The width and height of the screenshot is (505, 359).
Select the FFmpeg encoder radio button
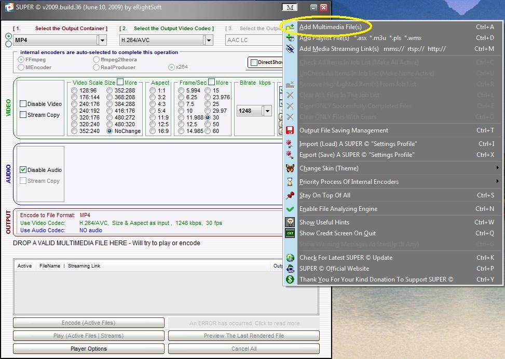point(21,60)
